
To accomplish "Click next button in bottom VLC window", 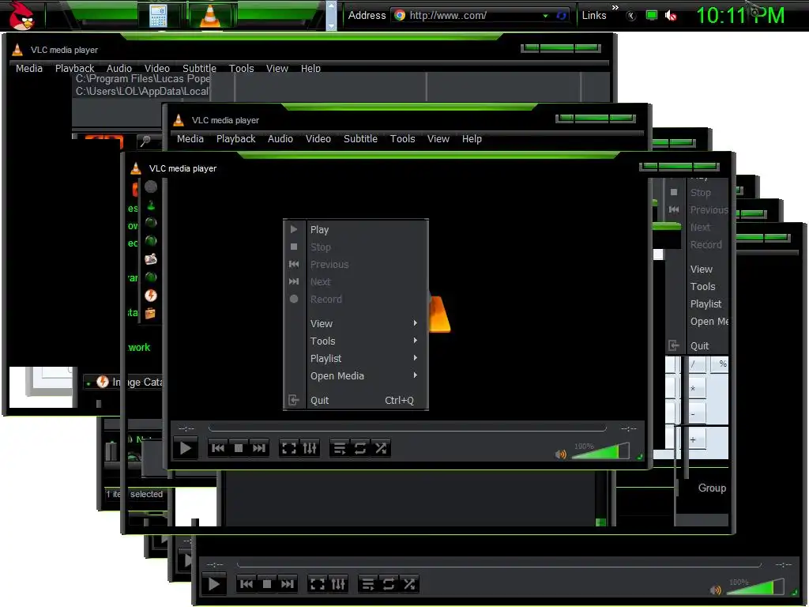I will [x=288, y=584].
